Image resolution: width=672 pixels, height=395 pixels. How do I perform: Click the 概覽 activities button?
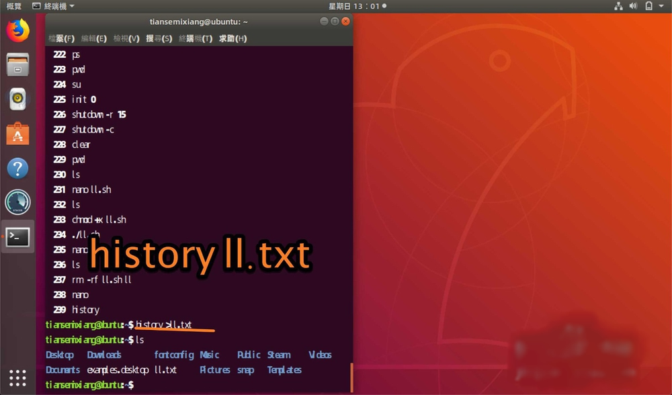tap(13, 5)
